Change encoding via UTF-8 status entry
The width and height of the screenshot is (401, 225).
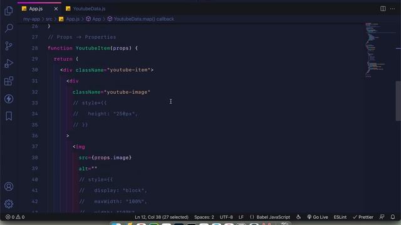point(226,217)
